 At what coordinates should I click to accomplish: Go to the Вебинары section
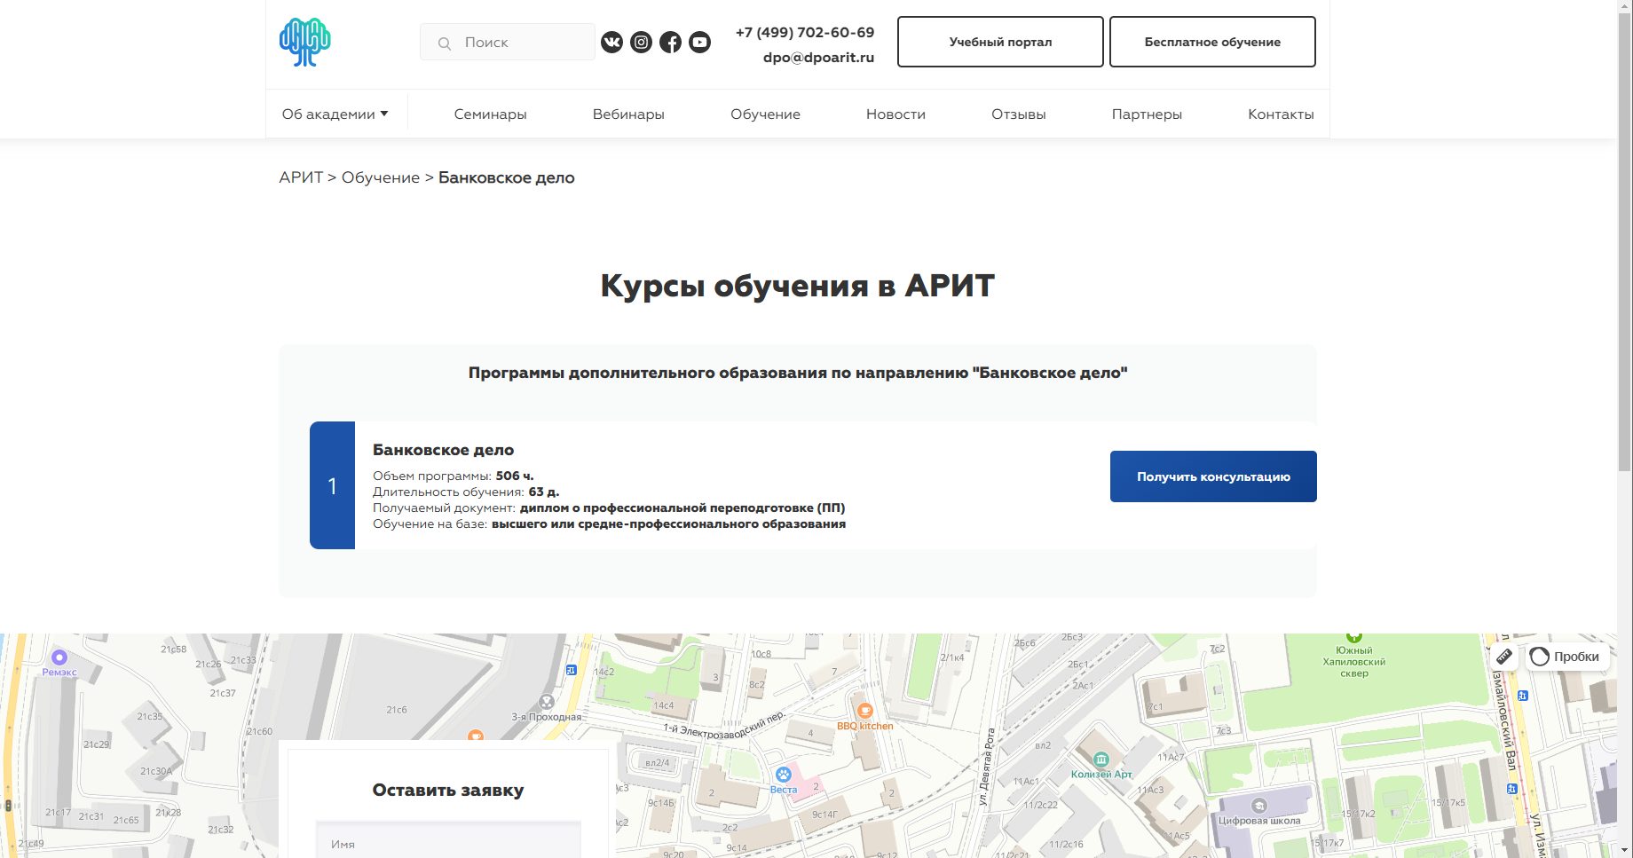[628, 114]
